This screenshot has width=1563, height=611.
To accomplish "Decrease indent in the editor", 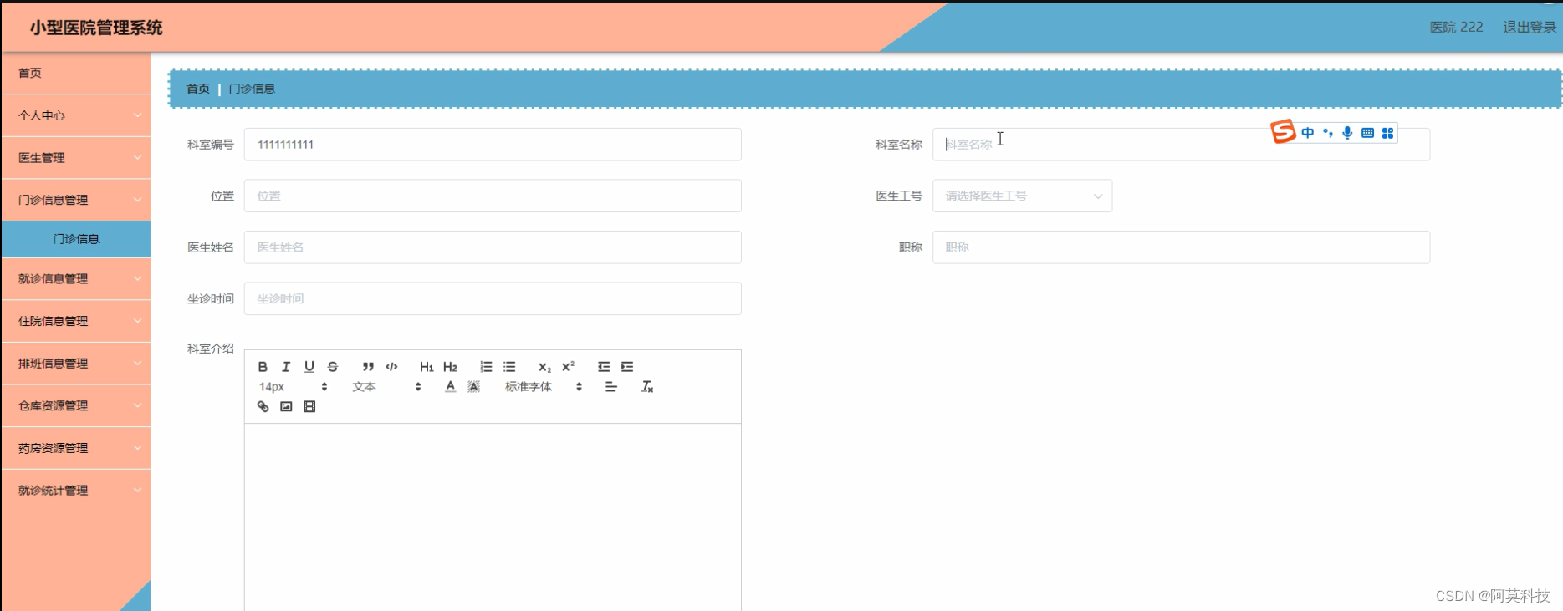I will pyautogui.click(x=604, y=367).
